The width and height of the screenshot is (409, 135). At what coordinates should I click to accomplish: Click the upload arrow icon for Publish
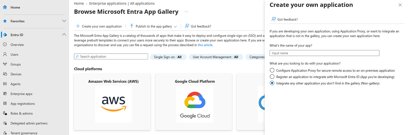132,26
